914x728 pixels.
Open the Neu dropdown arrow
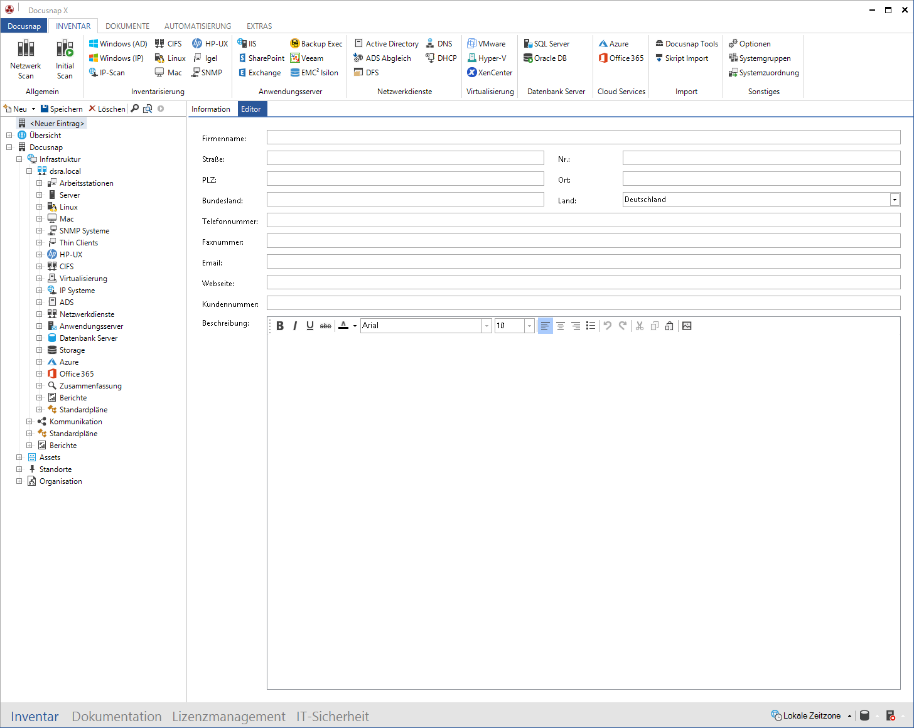pos(33,109)
